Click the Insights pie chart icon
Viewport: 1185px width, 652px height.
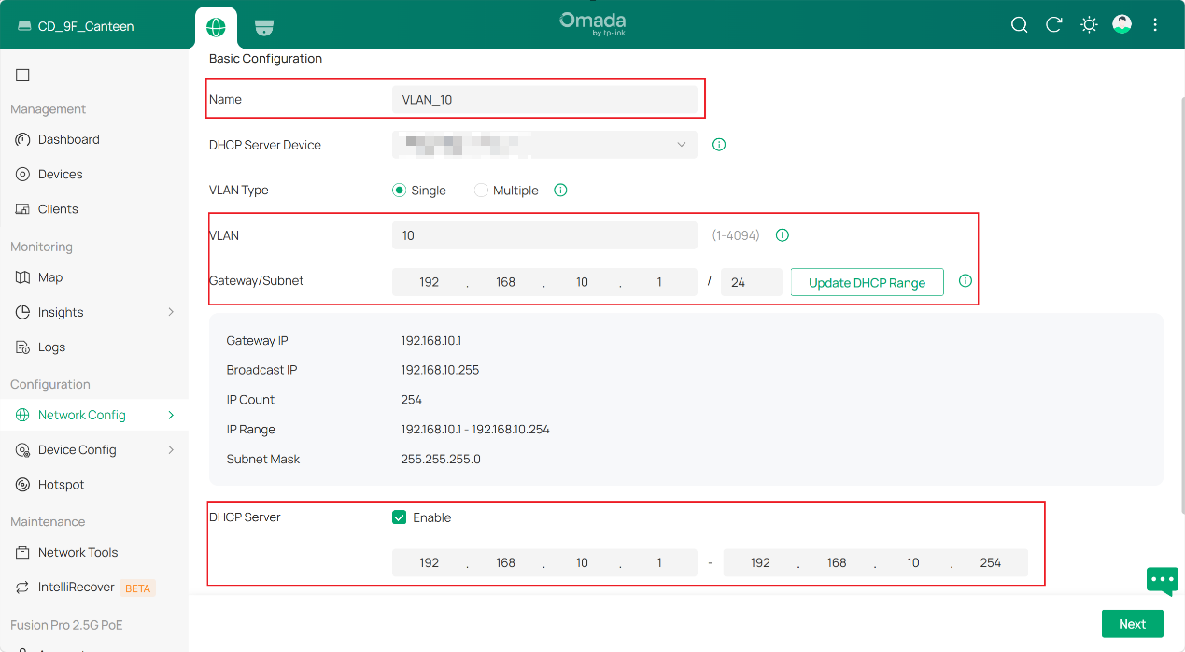coord(23,312)
